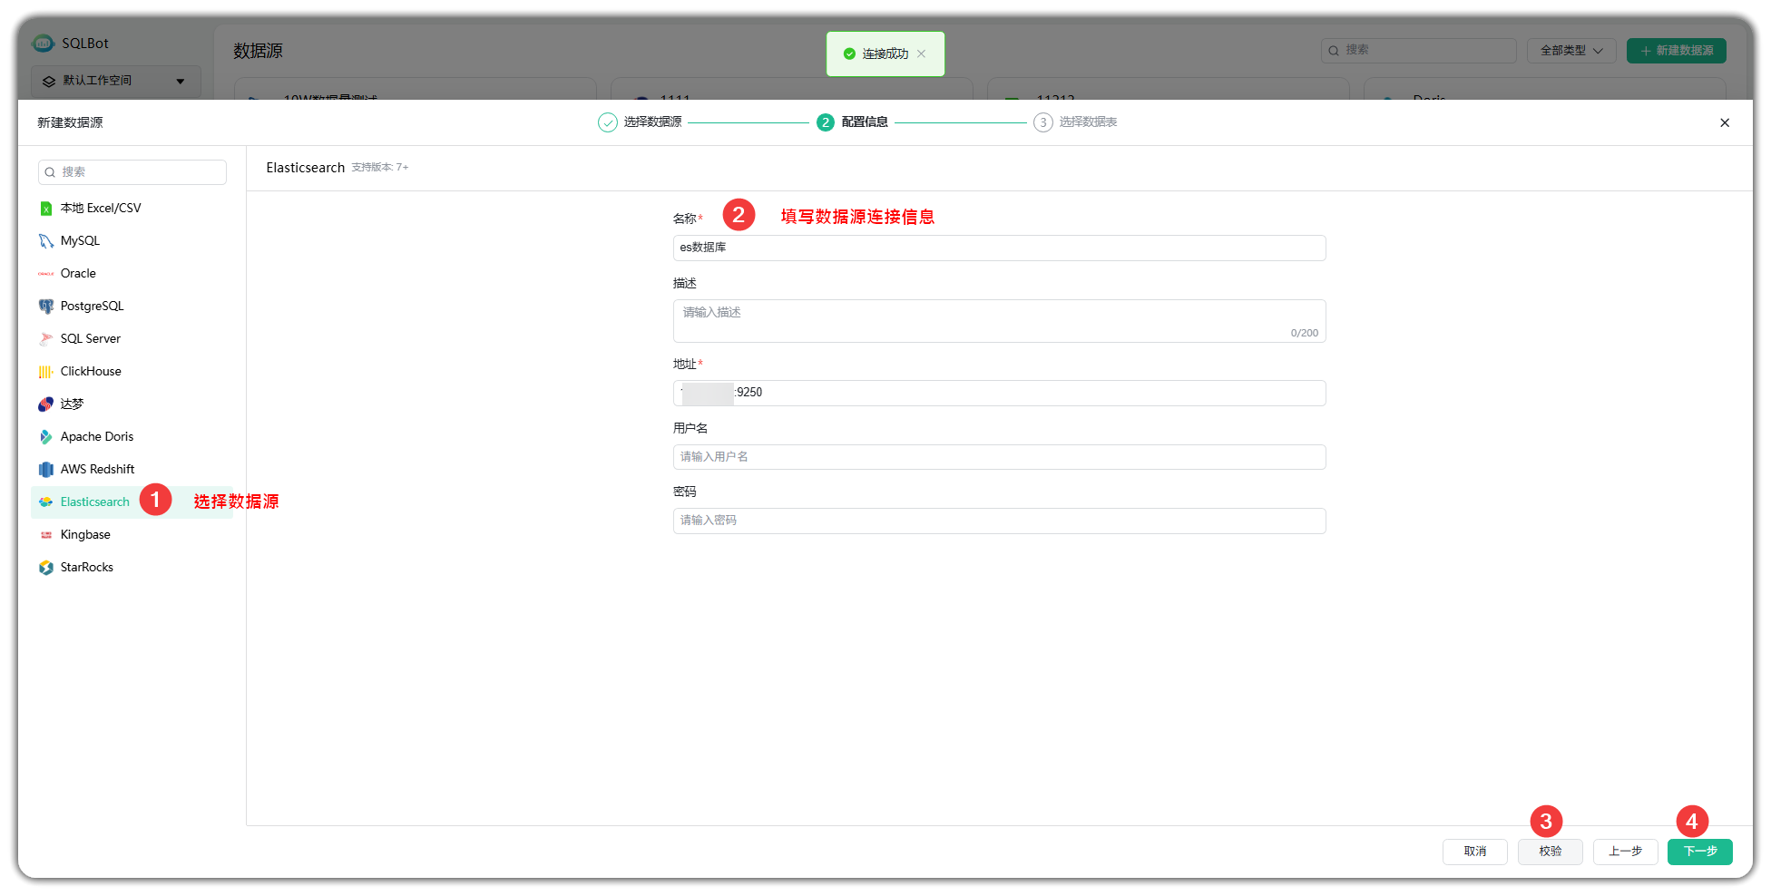
Task: Click the 描述 input field
Action: tap(998, 320)
